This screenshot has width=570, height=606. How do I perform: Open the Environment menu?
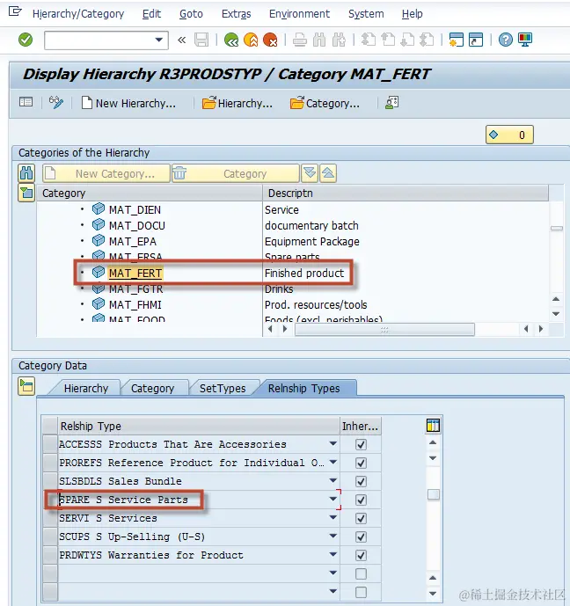[x=299, y=14]
